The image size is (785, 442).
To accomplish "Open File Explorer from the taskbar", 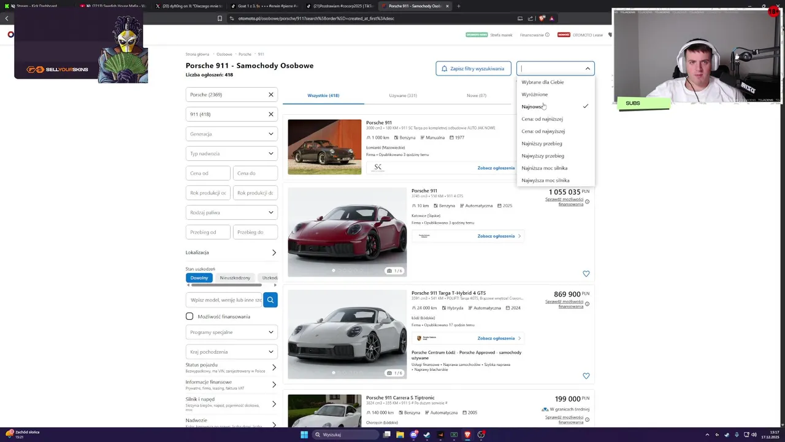I will [x=400, y=435].
